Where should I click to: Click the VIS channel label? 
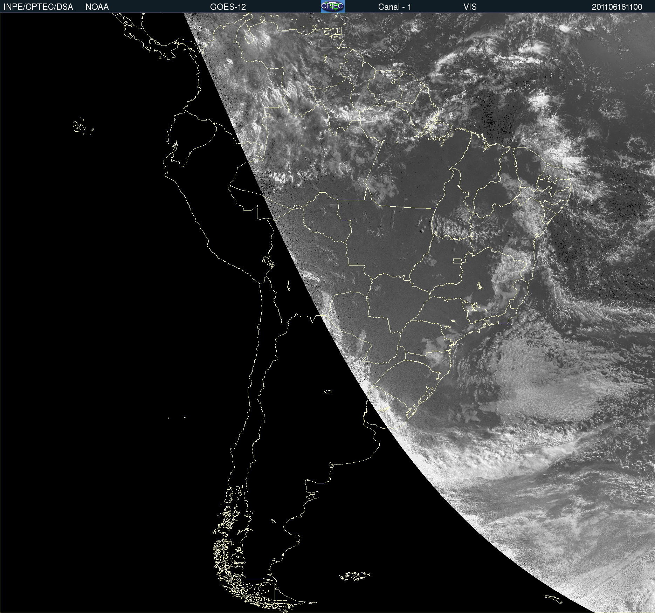coord(470,7)
